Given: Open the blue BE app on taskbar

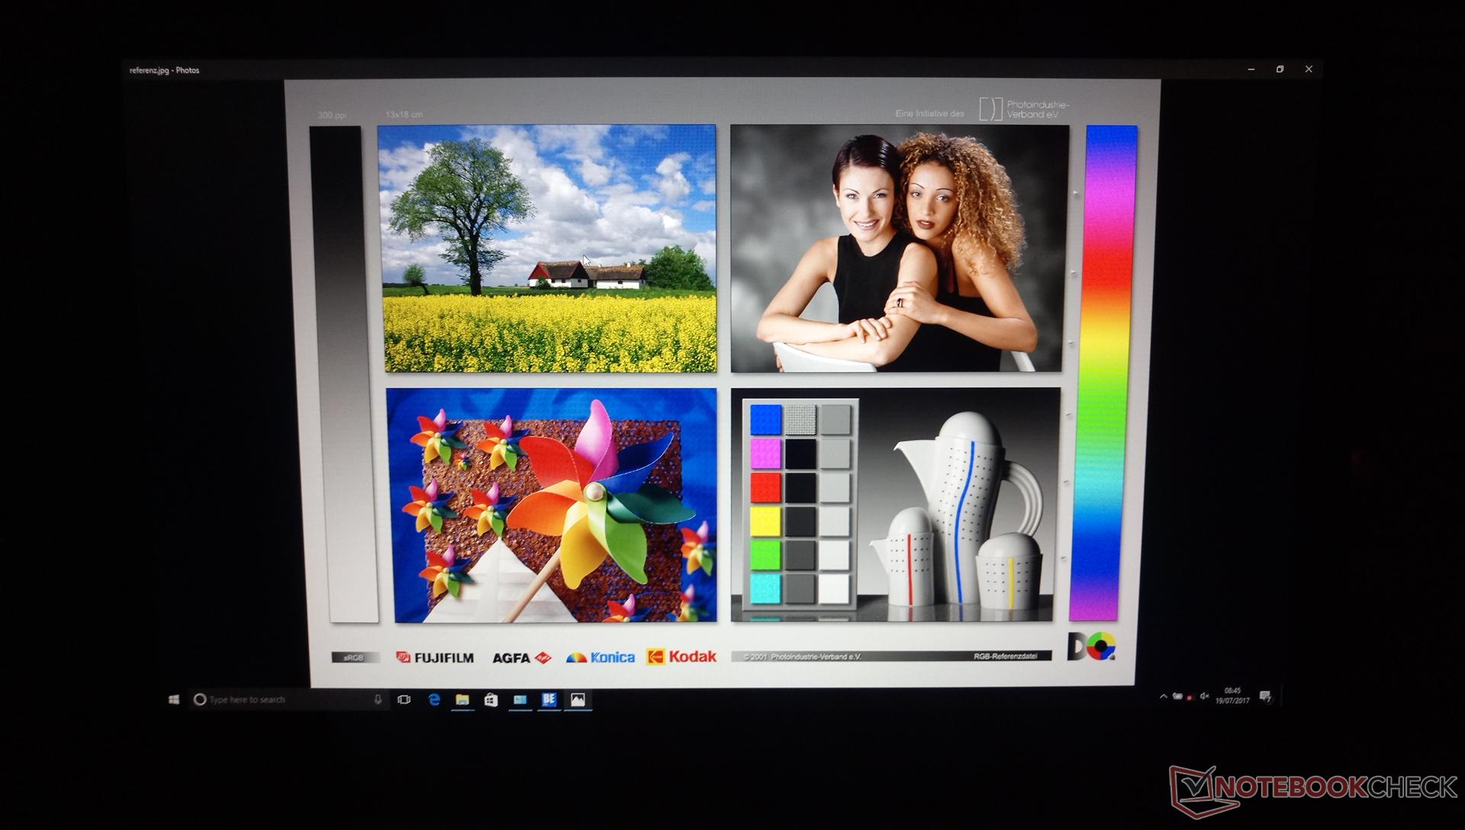Looking at the screenshot, I should click(x=549, y=700).
